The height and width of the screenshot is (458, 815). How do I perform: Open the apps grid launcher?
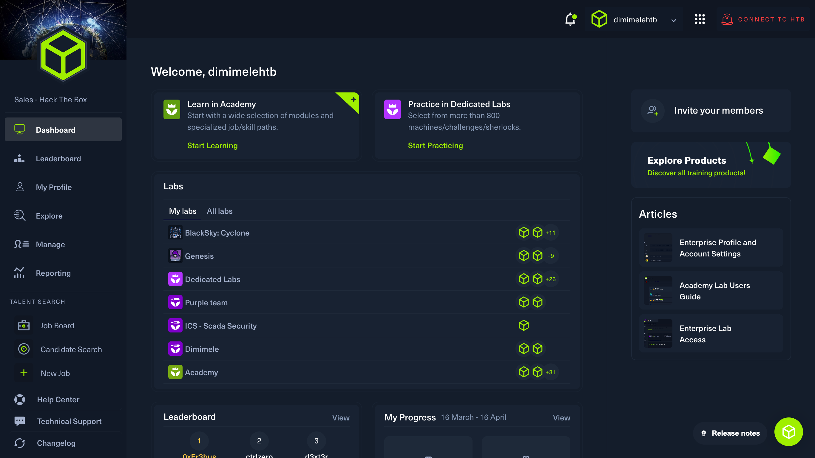point(700,19)
